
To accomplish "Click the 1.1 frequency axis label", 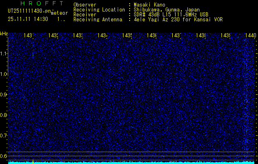I will 4,54.
